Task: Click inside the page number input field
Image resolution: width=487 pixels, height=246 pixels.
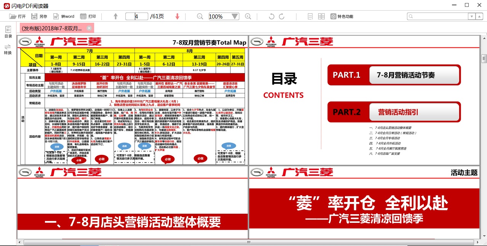Action: pyautogui.click(x=136, y=16)
